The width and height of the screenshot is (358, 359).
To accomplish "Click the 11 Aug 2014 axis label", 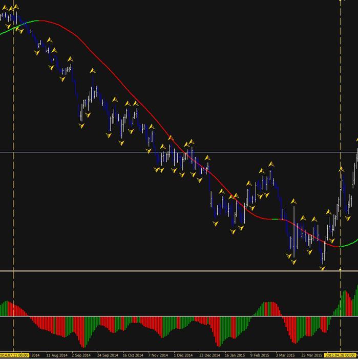I will click(x=57, y=355).
